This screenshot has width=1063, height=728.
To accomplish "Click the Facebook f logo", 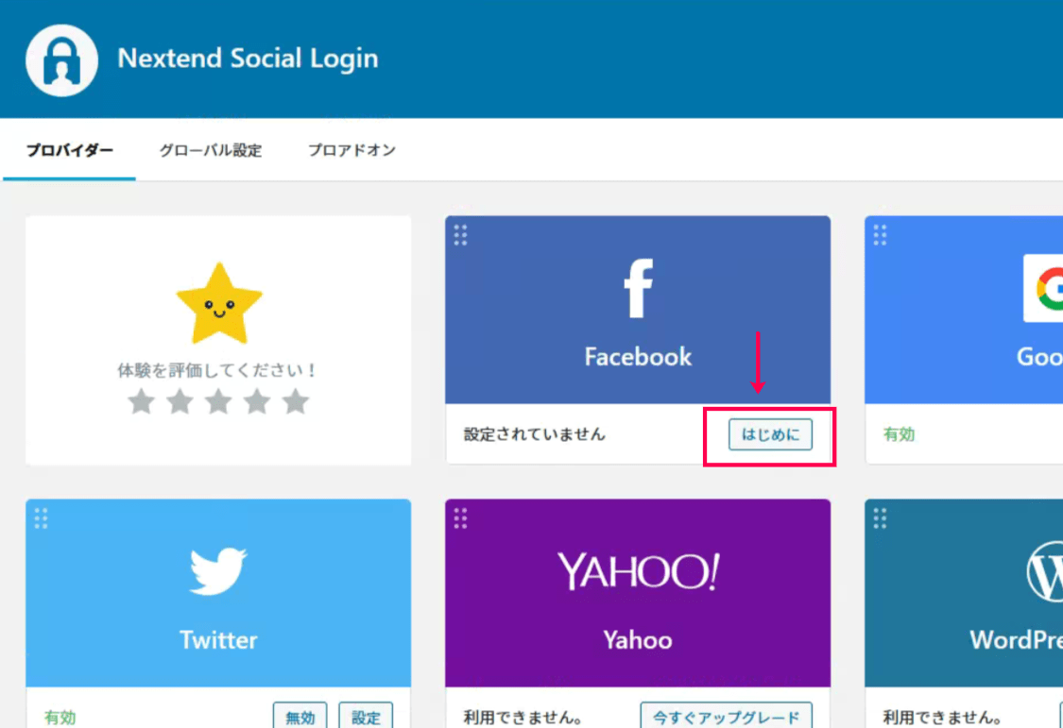I will click(638, 288).
